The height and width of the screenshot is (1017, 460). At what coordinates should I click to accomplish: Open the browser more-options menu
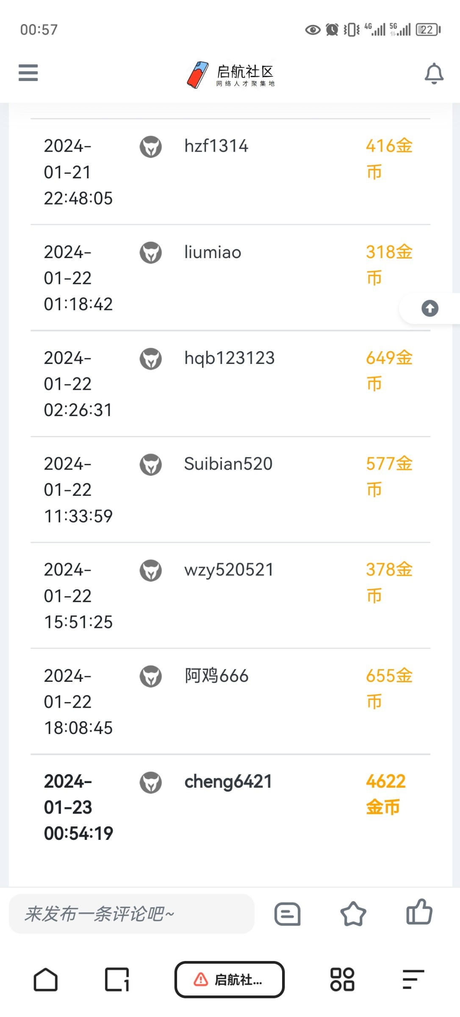point(413,980)
